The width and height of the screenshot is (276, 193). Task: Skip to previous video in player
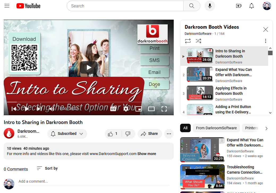click(x=14, y=109)
